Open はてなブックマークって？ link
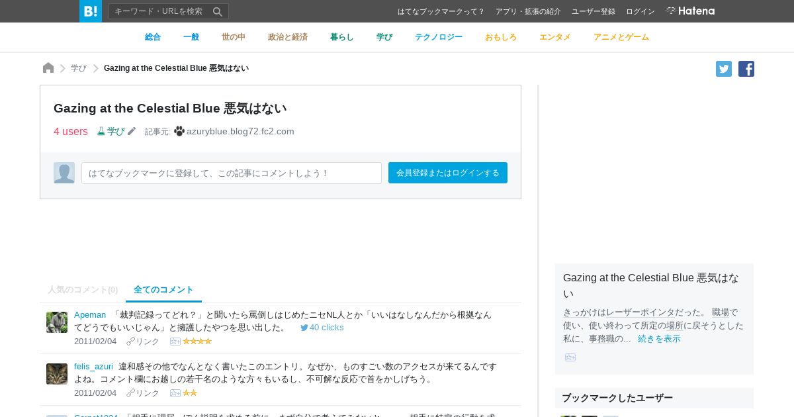Screen dimensions: 794x417 coord(441,11)
